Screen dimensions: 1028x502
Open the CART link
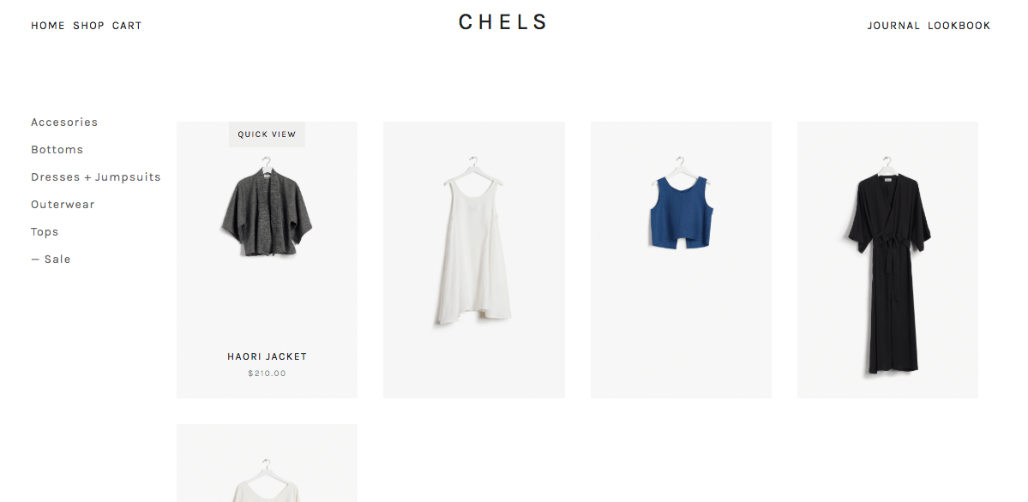pos(127,26)
